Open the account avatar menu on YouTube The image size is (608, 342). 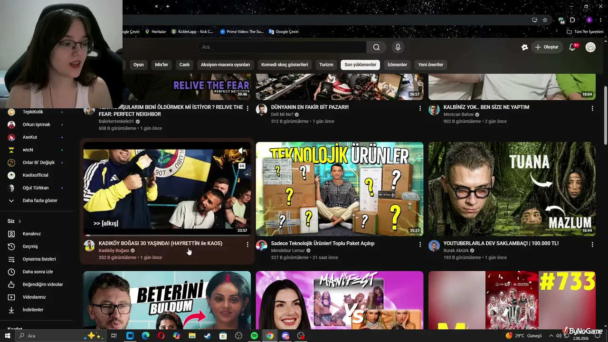(x=590, y=47)
